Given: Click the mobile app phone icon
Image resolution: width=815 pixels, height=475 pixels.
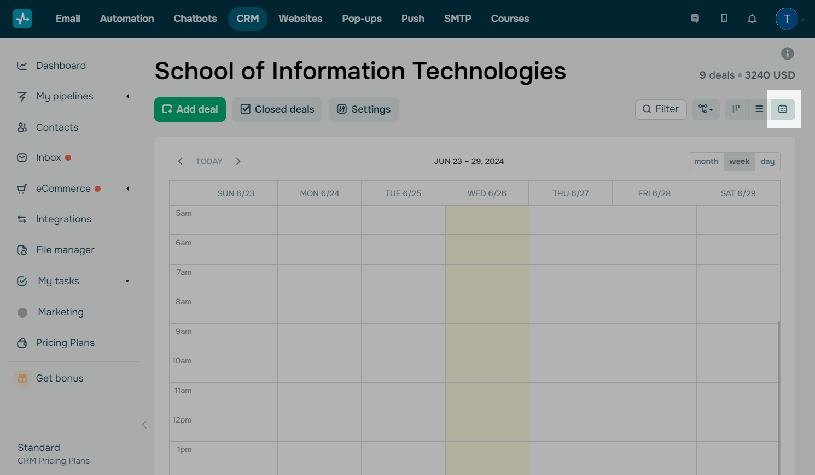Looking at the screenshot, I should [724, 19].
